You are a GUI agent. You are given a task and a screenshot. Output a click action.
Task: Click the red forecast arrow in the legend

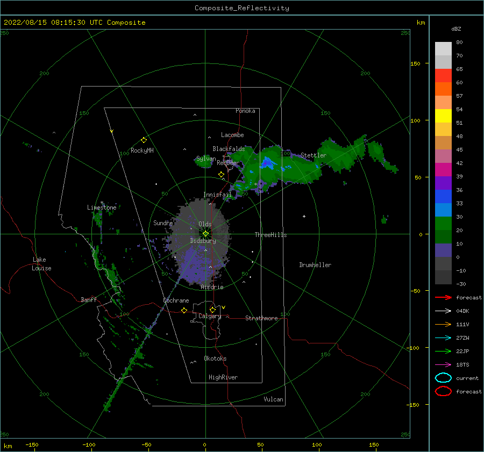click(x=443, y=297)
